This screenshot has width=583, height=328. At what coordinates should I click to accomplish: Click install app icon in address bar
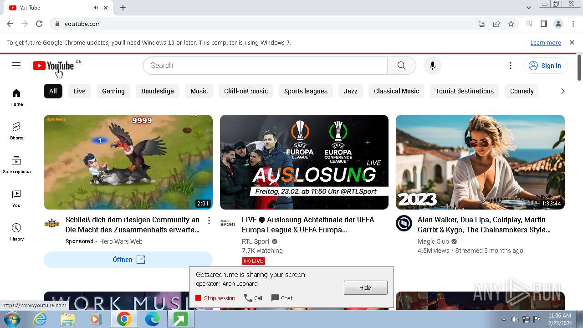click(x=482, y=24)
